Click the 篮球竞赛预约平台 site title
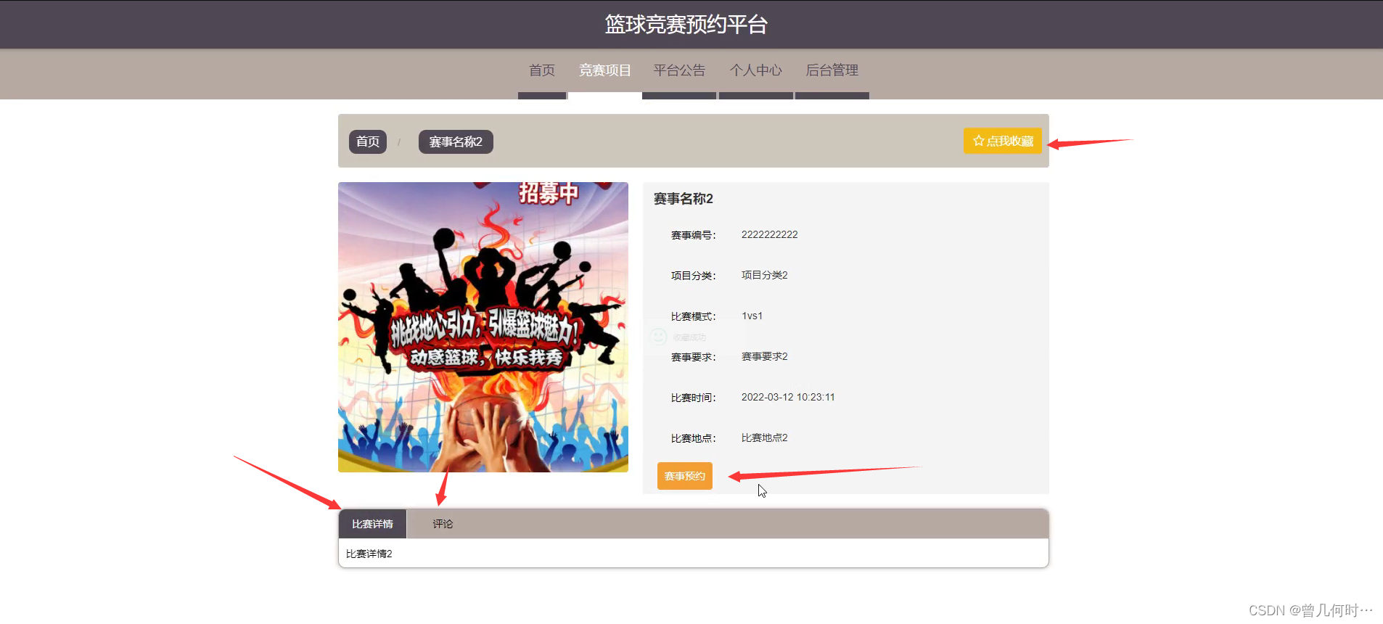Image resolution: width=1383 pixels, height=624 pixels. [686, 25]
